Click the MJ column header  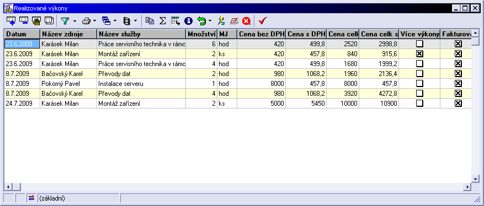click(227, 34)
